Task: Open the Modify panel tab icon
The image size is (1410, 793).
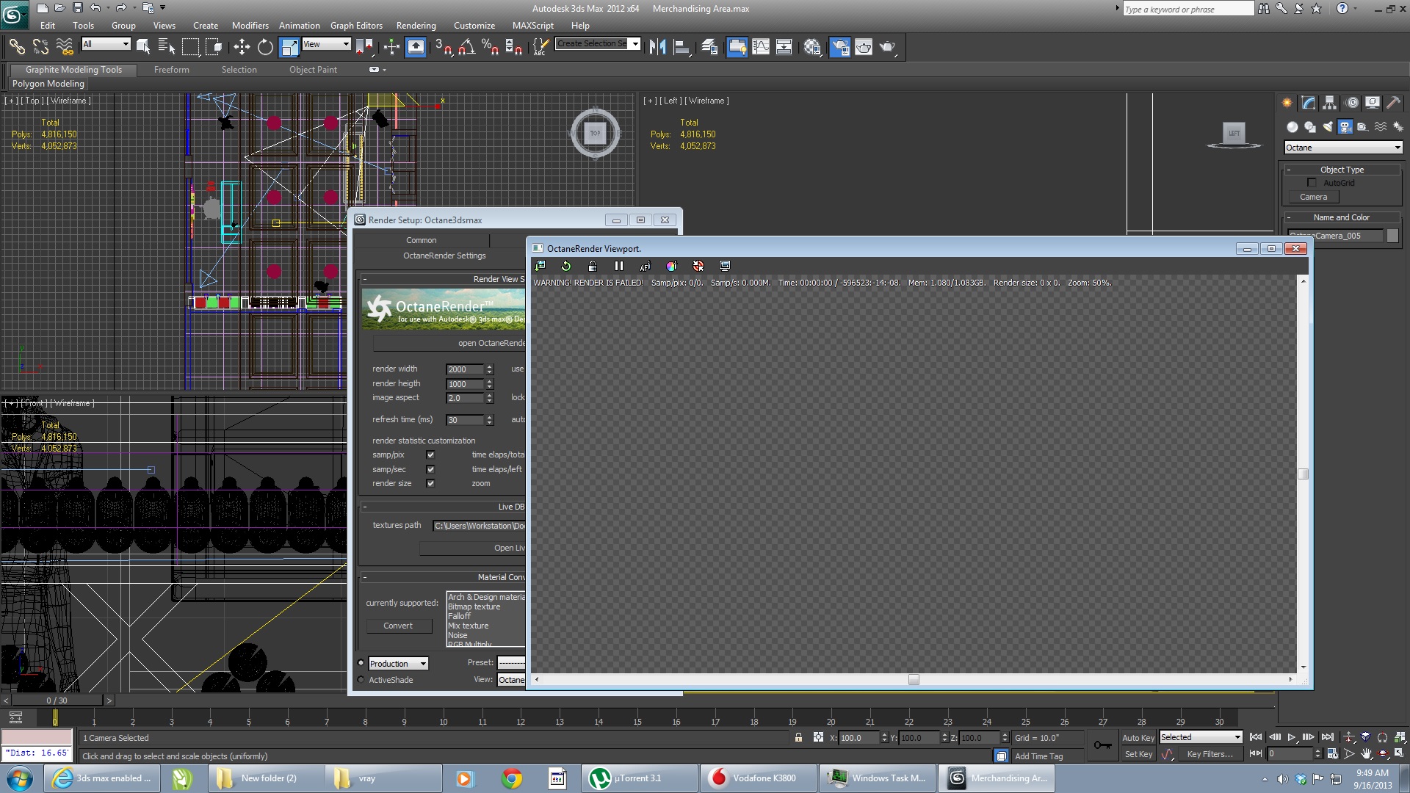Action: (1308, 103)
